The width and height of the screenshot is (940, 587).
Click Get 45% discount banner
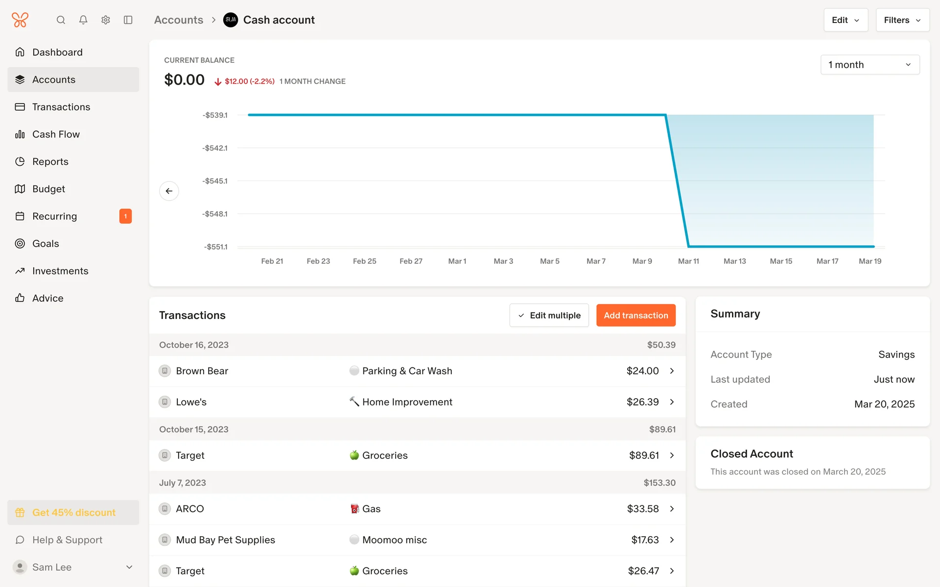(73, 512)
